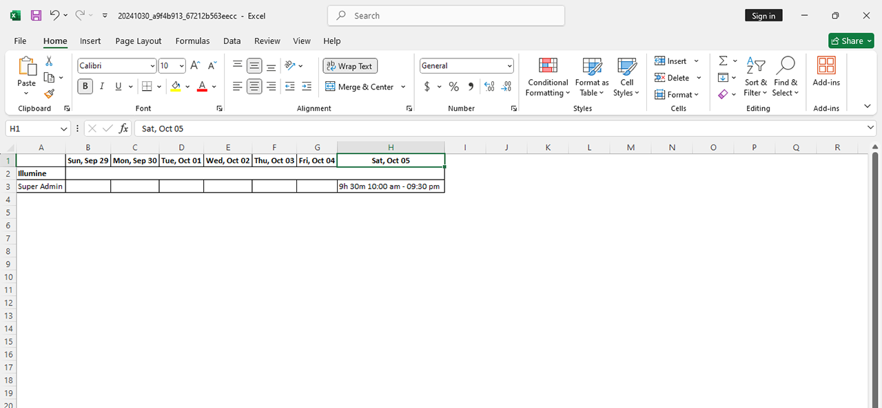Click the Cut scissors icon
This screenshot has width=882, height=408.
[49, 61]
